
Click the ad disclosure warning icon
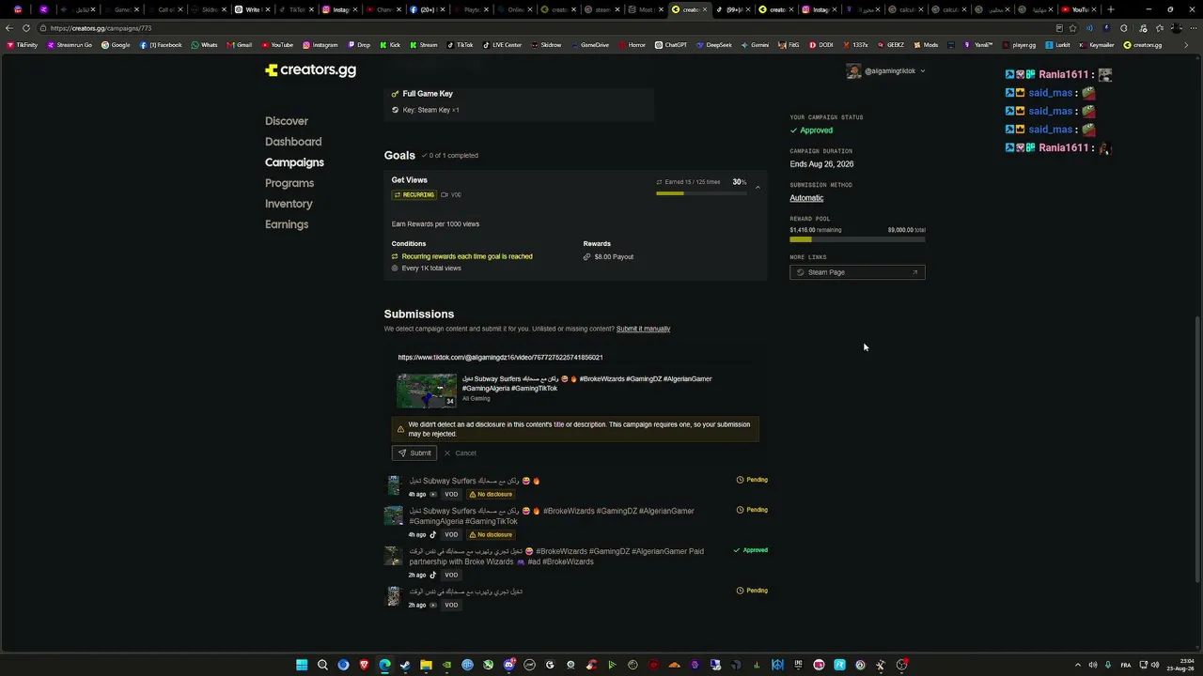[x=400, y=429]
